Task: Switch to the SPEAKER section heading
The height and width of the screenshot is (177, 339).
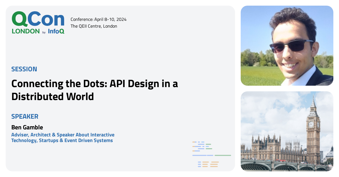Action: click(25, 116)
